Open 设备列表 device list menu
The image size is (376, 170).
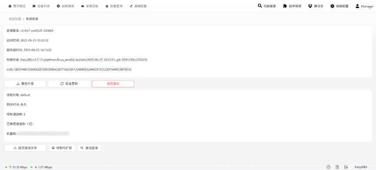pos(41,6)
